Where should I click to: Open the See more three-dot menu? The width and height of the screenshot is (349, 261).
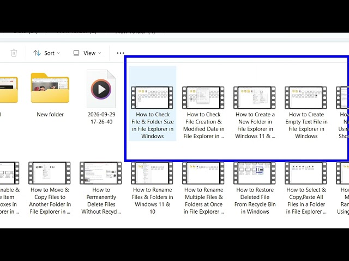pos(120,53)
